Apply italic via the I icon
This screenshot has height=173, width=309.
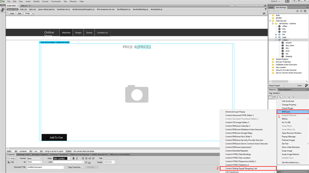(x=77, y=158)
